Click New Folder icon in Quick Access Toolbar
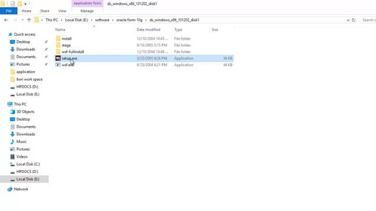This screenshot has height=211, width=376. click(19, 4)
